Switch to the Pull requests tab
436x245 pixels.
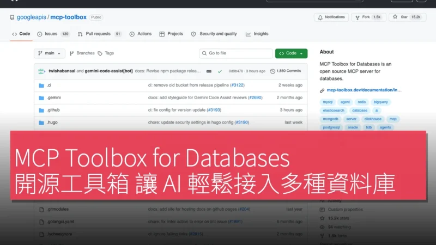(x=99, y=34)
